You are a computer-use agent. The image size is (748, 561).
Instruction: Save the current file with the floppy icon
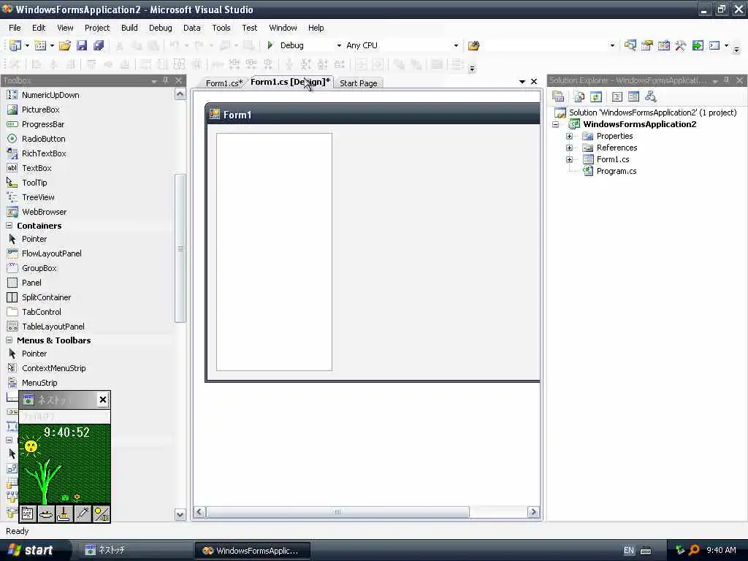coord(82,45)
